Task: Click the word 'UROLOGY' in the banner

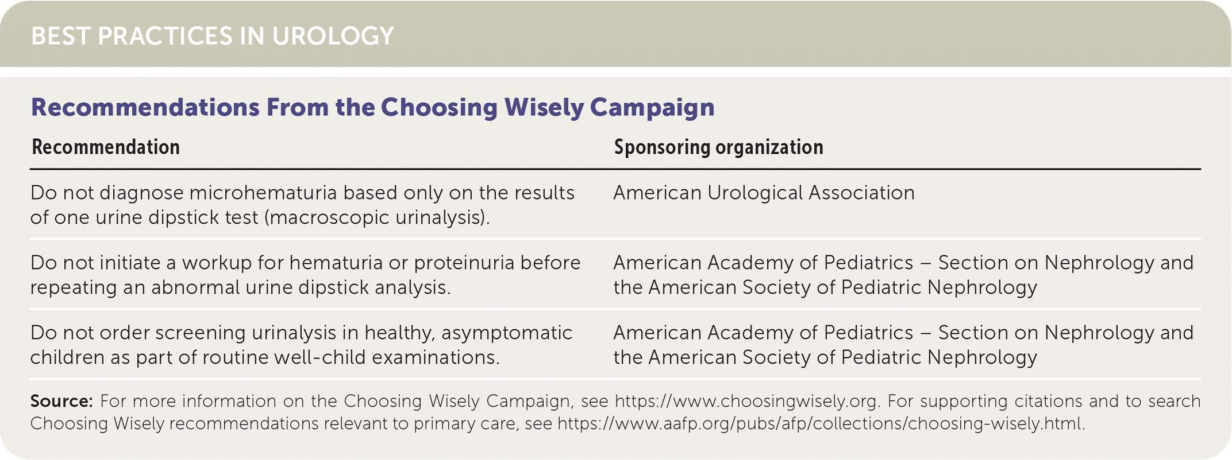Action: 333,36
